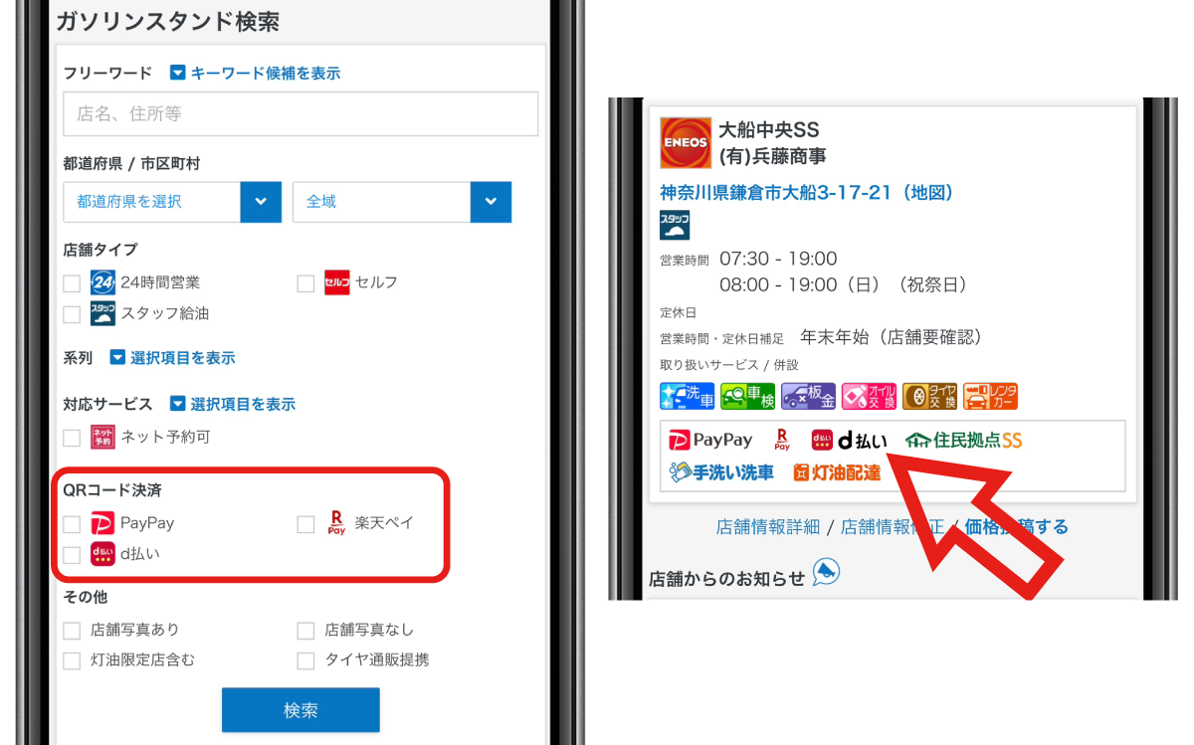Expand 系列 選択項目を表示 options

click(x=172, y=357)
